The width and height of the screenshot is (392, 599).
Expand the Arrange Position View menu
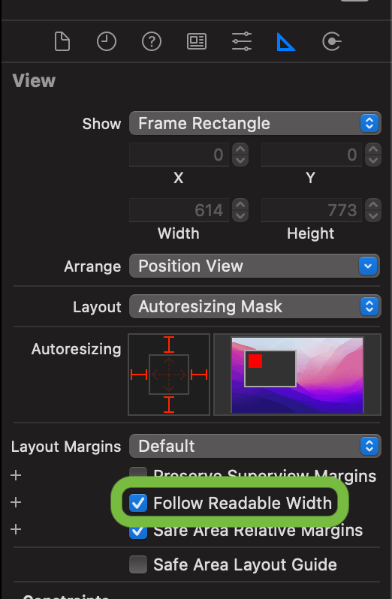click(x=255, y=266)
